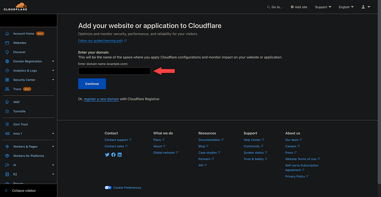Click the user account profile icon
The image size is (381, 197).
point(364,7)
